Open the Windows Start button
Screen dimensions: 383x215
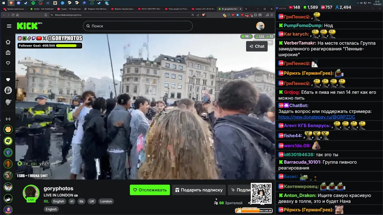click(3, 3)
